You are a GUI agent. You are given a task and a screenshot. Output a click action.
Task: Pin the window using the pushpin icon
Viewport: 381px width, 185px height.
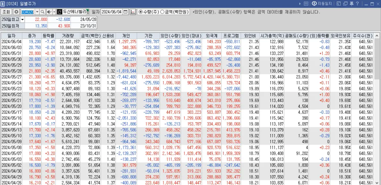352,3
